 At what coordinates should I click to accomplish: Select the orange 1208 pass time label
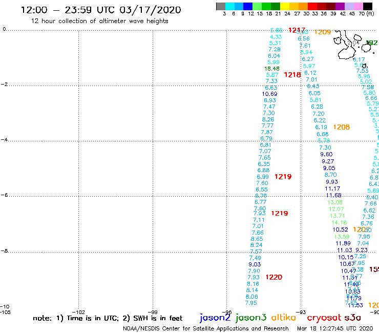pos(342,127)
